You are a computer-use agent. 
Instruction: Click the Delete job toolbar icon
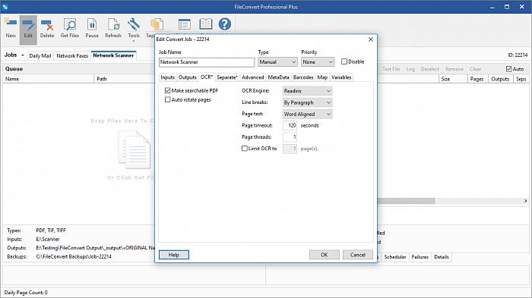(x=47, y=24)
